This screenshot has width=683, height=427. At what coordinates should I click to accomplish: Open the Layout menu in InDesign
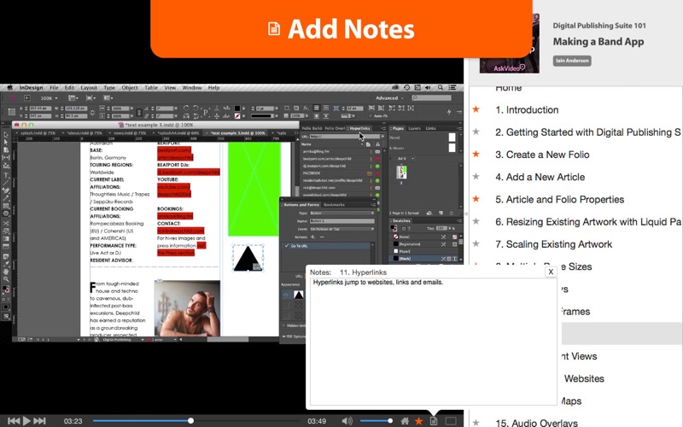click(x=89, y=88)
